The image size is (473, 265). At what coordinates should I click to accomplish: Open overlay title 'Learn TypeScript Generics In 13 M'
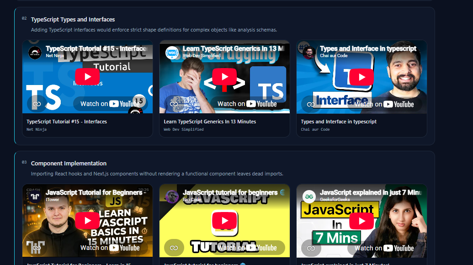(234, 48)
